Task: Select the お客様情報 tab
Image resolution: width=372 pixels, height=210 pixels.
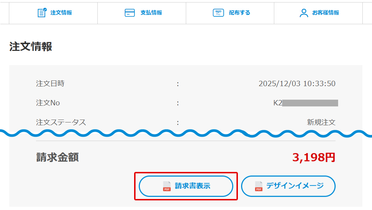Action: tap(325, 13)
